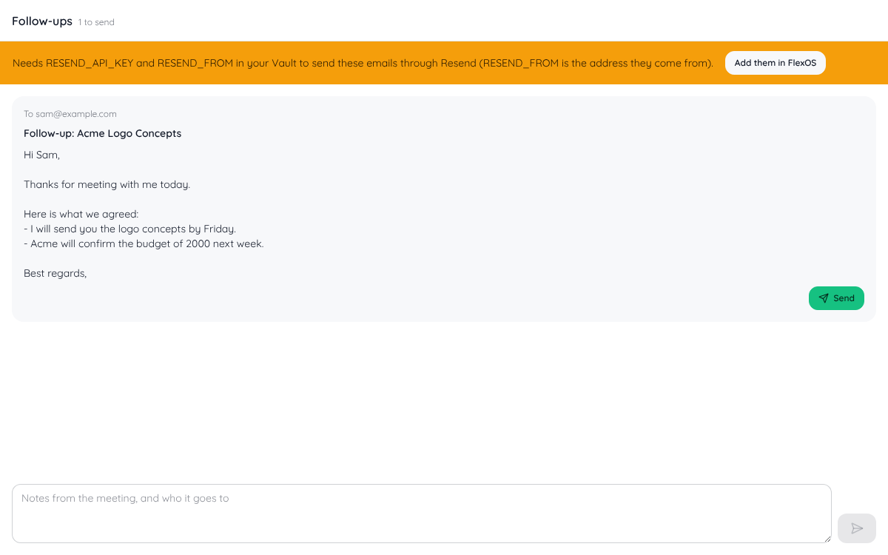Click the "Hi Sam," greeting line

(x=41, y=155)
